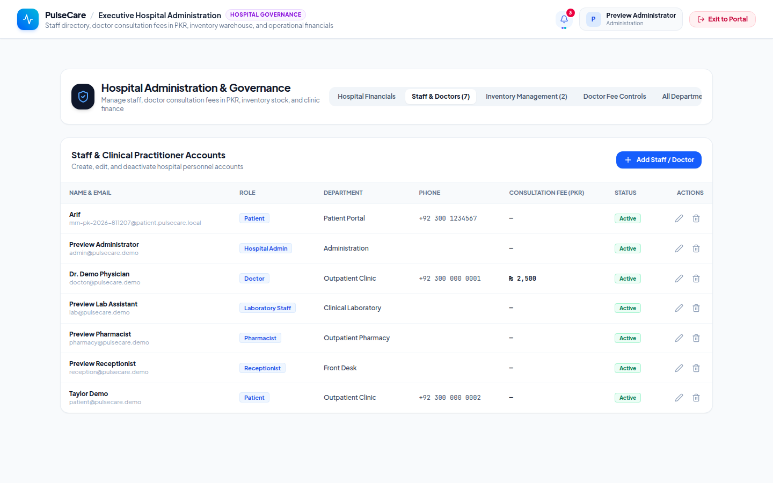Edit the Preview Pharmacist account

[679, 338]
